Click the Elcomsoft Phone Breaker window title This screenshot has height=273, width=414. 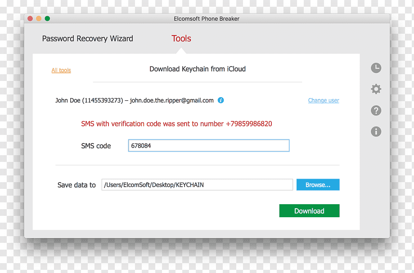207,19
